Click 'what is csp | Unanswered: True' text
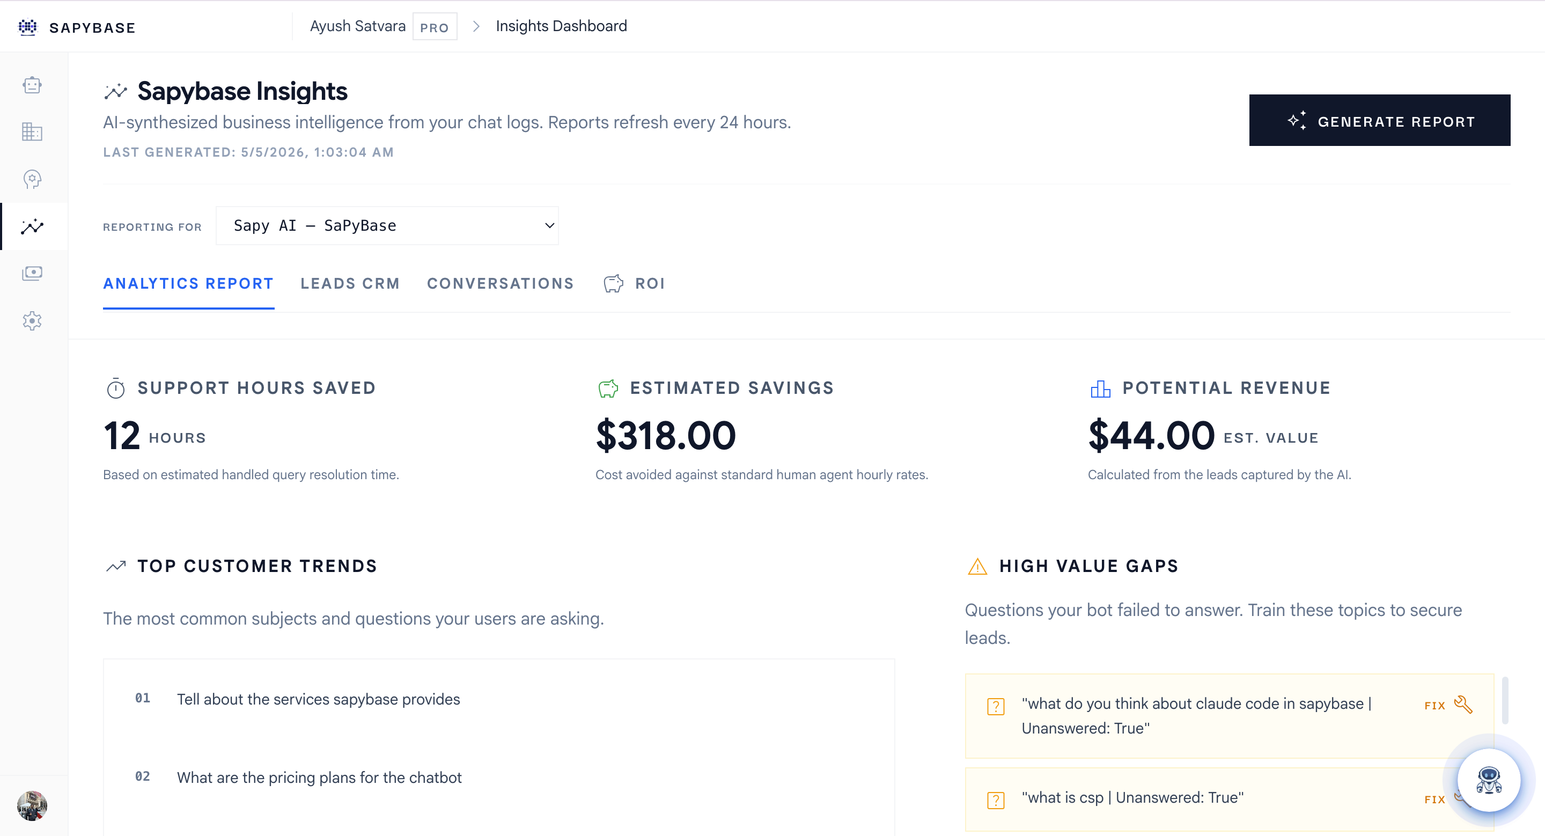Screen dimensions: 1545x836 coord(1132,797)
